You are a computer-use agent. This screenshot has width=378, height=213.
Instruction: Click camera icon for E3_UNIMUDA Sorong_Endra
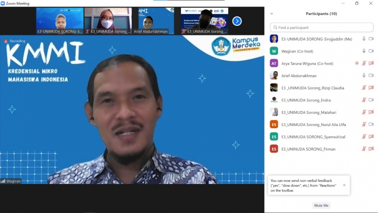click(371, 100)
